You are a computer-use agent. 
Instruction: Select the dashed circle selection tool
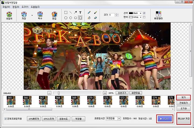pos(66,18)
